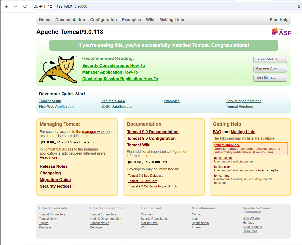Click the Host Manager button
The width and height of the screenshot is (302, 245).
[x=270, y=78]
